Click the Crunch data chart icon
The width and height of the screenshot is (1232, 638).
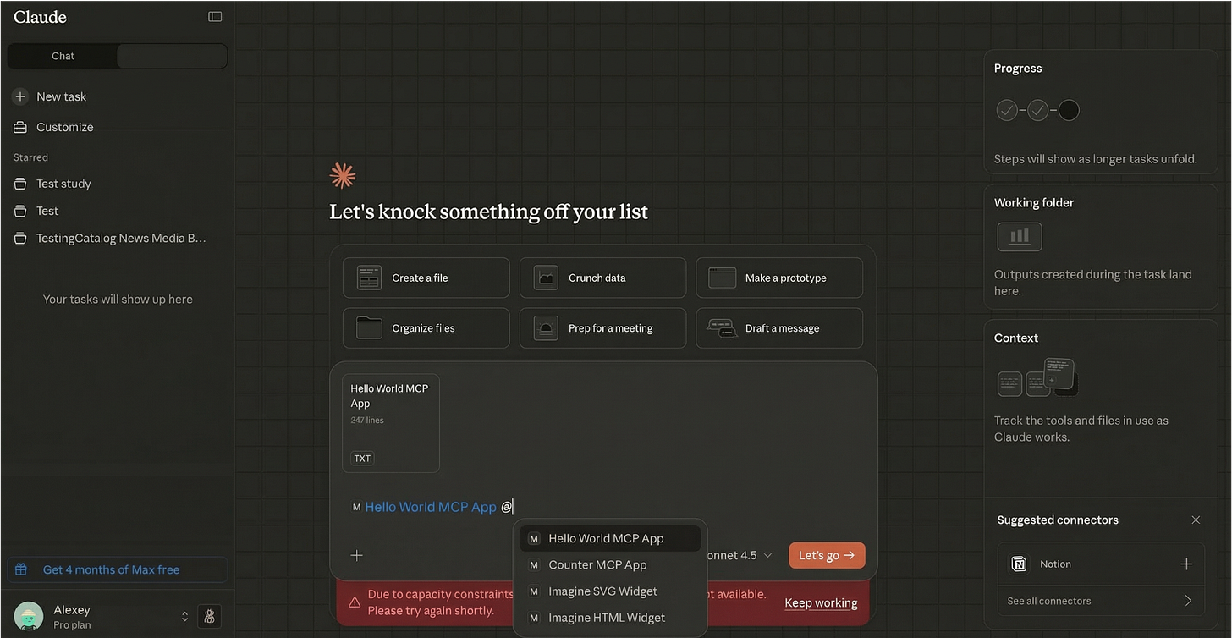[546, 278]
